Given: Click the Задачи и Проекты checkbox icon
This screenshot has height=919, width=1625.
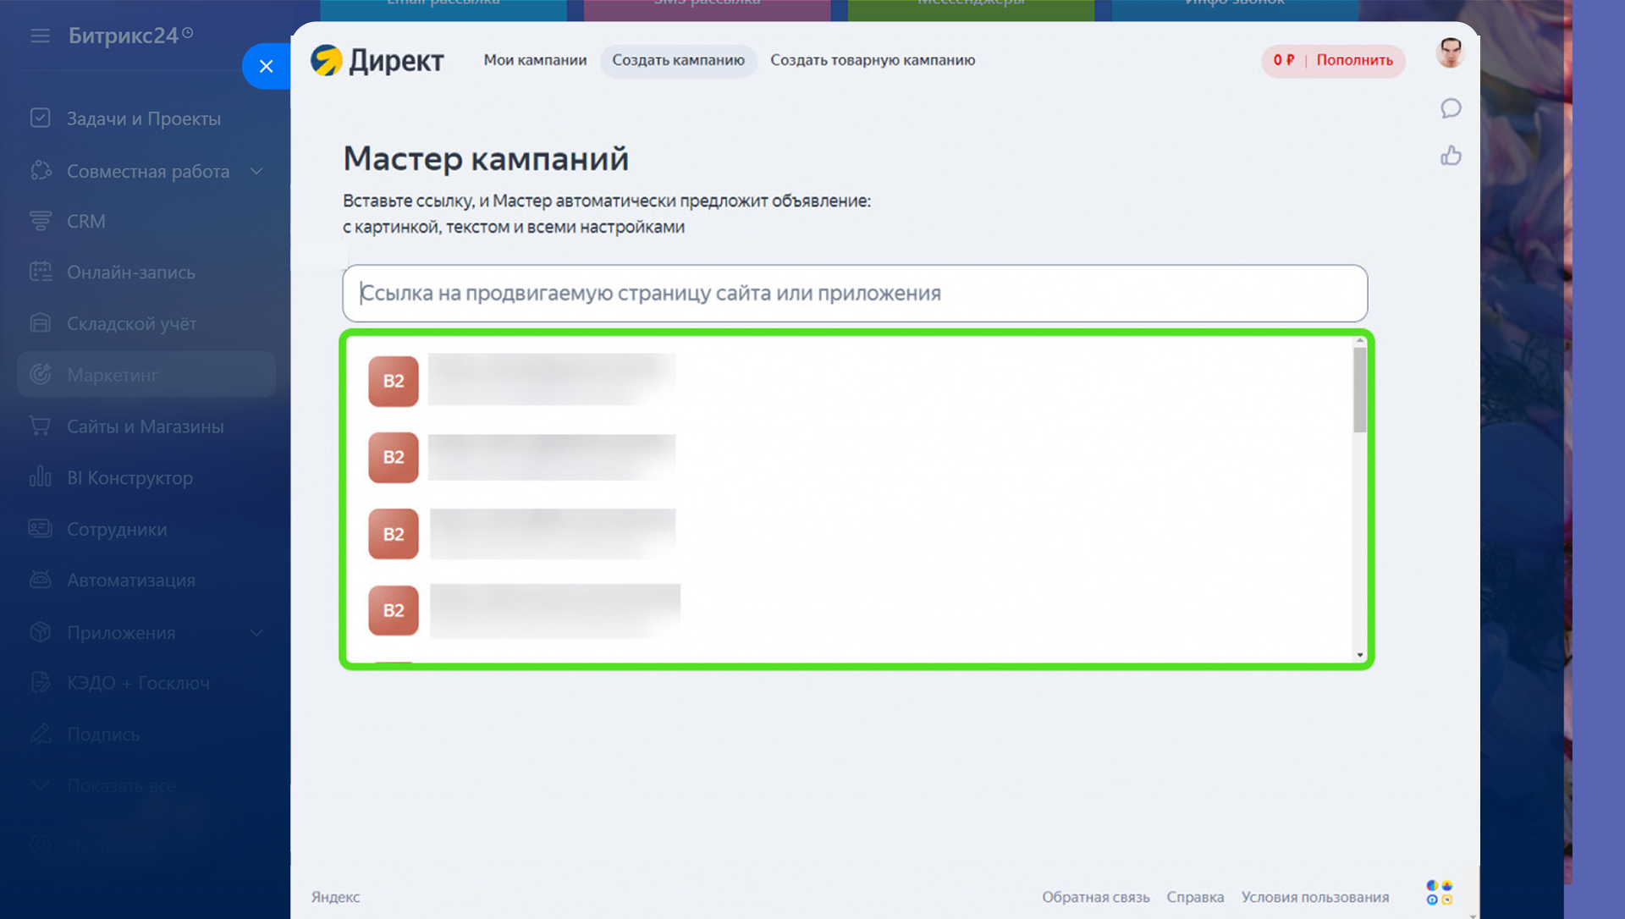Looking at the screenshot, I should tap(40, 118).
